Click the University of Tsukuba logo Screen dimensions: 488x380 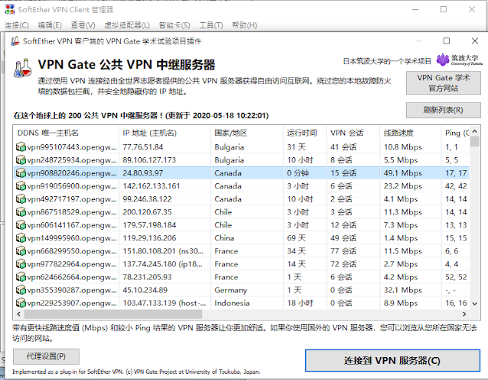pyautogui.click(x=459, y=60)
